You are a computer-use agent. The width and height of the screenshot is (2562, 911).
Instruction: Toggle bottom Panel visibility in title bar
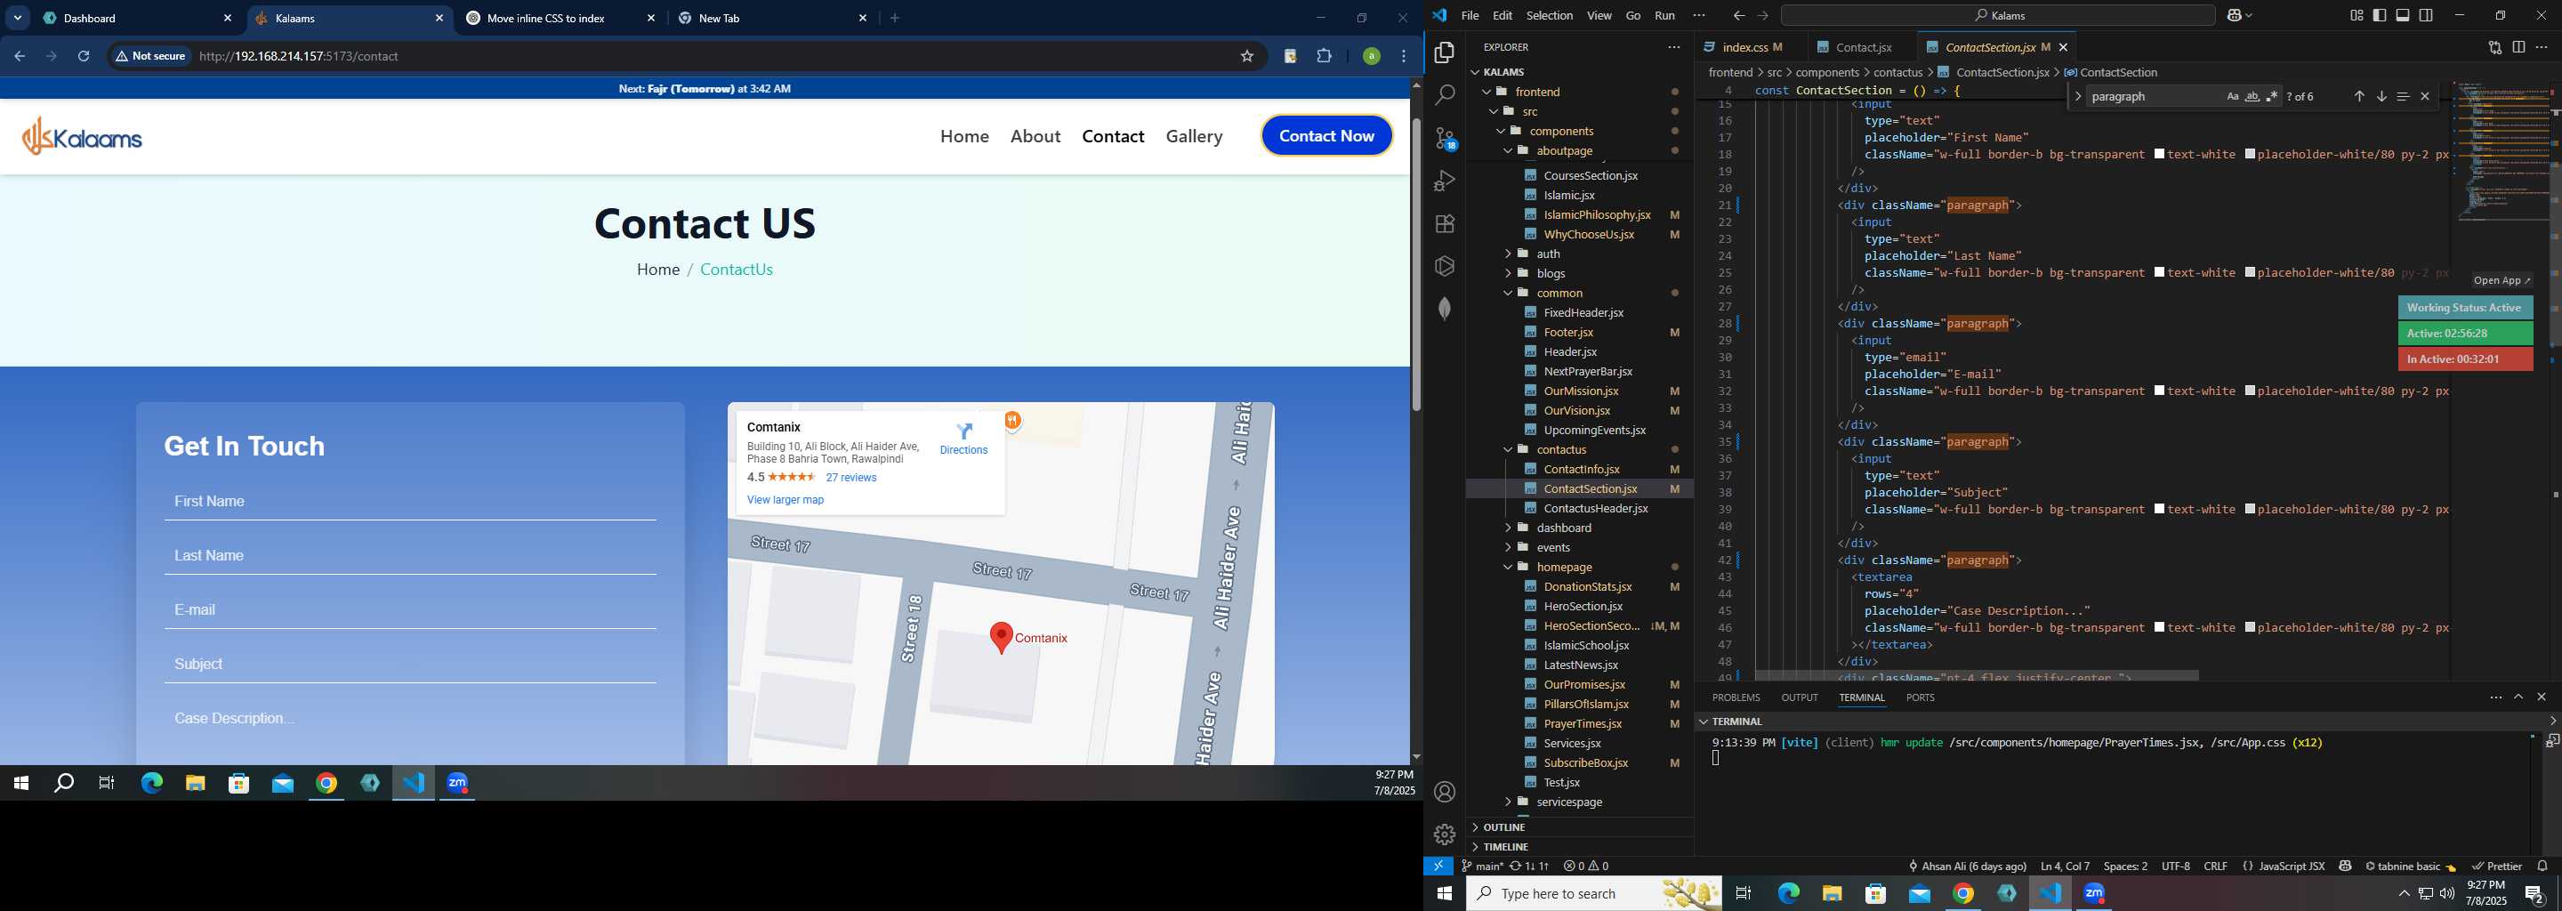pyautogui.click(x=2403, y=15)
